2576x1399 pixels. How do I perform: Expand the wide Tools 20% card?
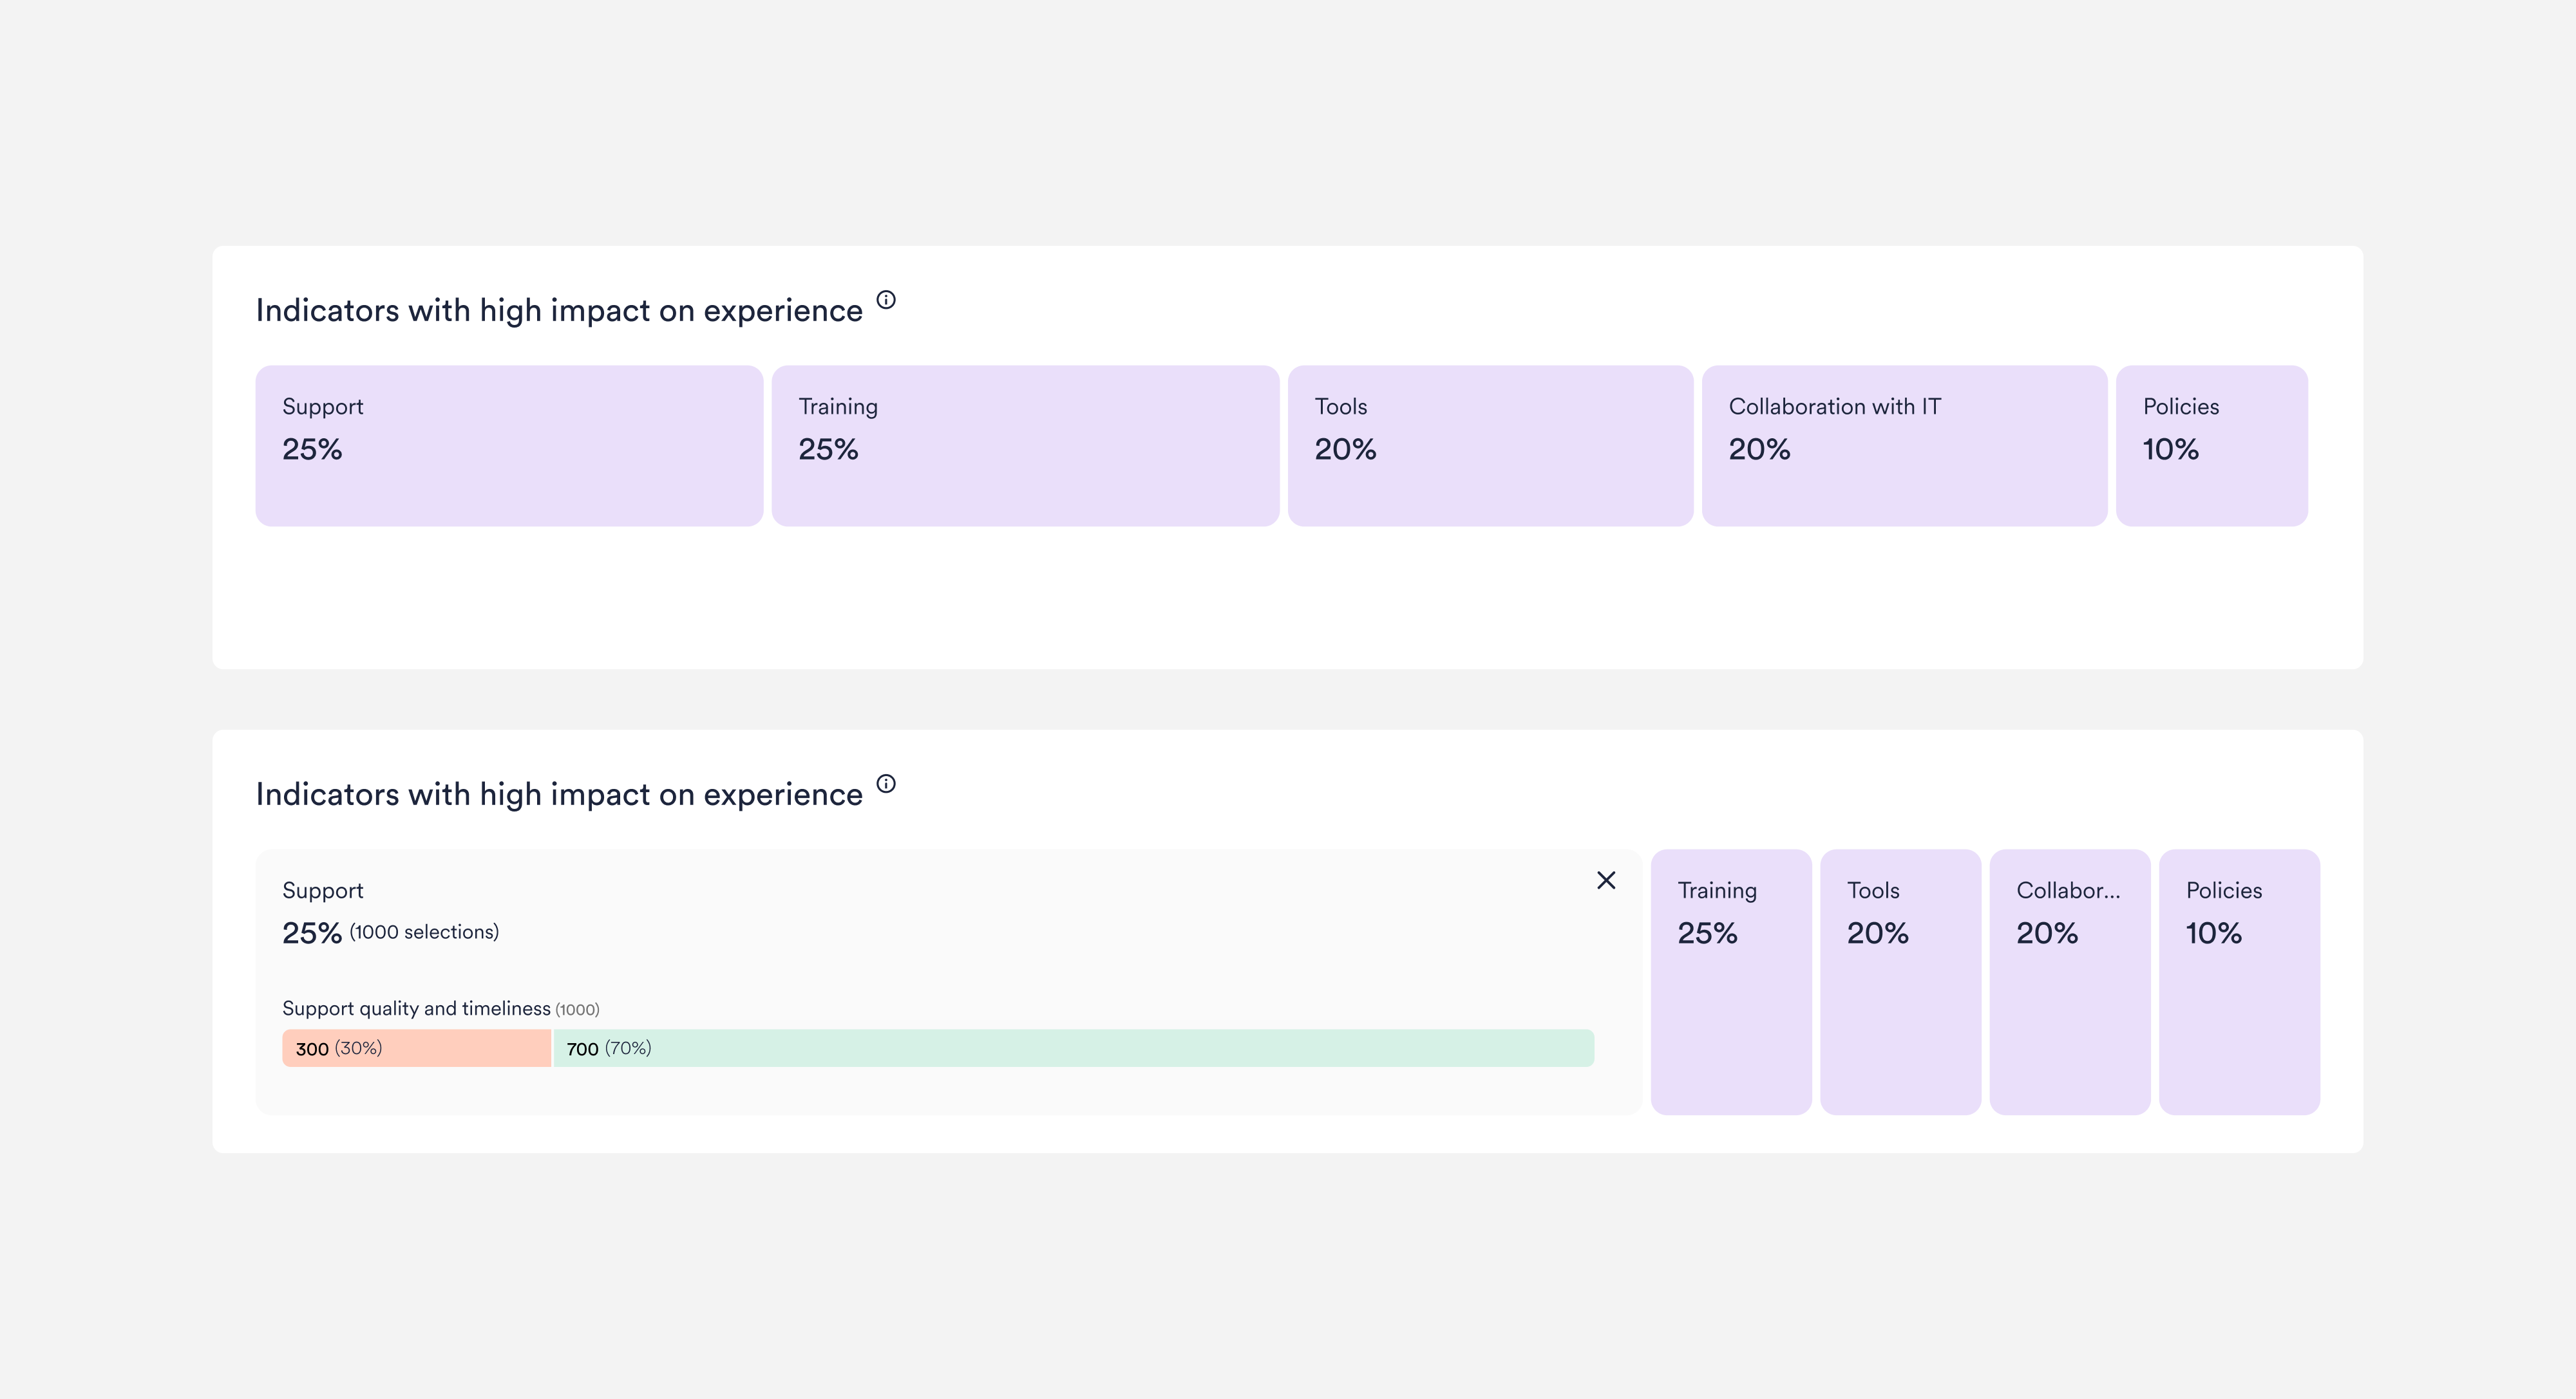click(1490, 446)
